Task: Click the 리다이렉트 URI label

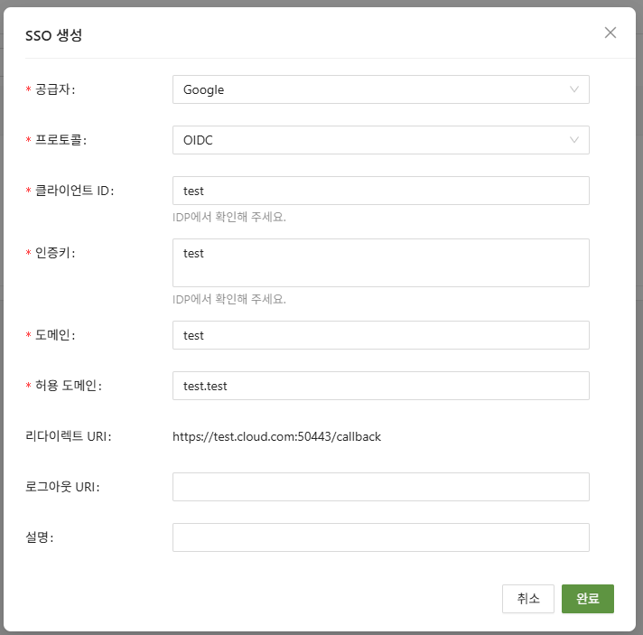Action: tap(68, 436)
